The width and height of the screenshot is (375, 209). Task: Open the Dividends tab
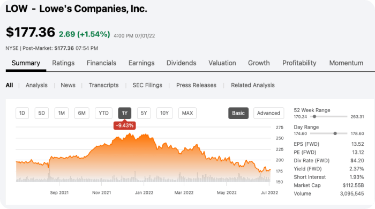pos(181,63)
